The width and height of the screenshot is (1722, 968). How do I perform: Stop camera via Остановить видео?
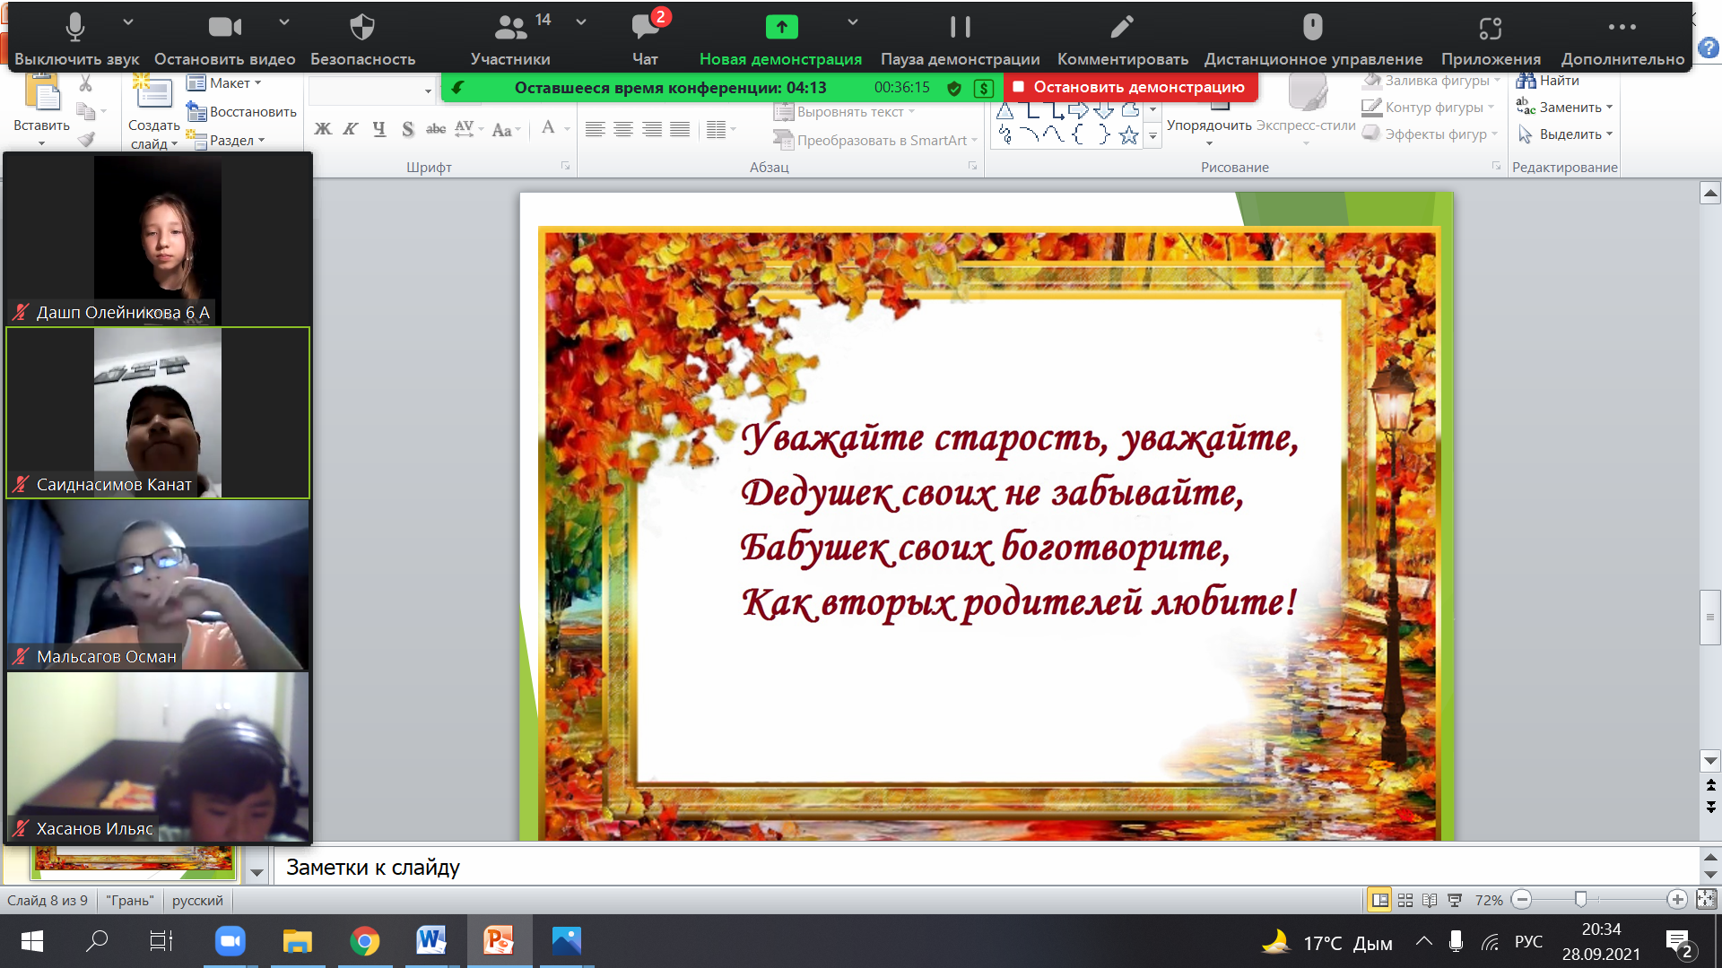point(224,38)
